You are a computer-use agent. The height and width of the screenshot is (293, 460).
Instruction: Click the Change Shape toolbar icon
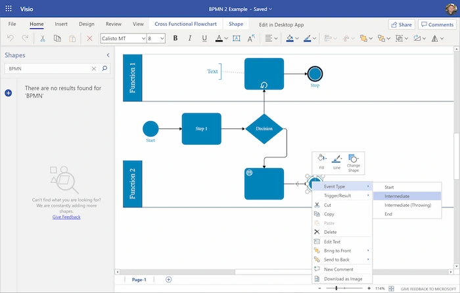pyautogui.click(x=417, y=38)
